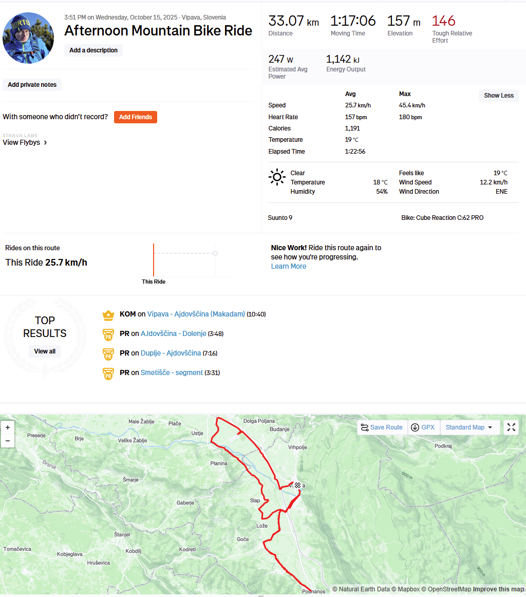The height and width of the screenshot is (597, 526).
Task: Follow the Learn More link
Action: 289,267
